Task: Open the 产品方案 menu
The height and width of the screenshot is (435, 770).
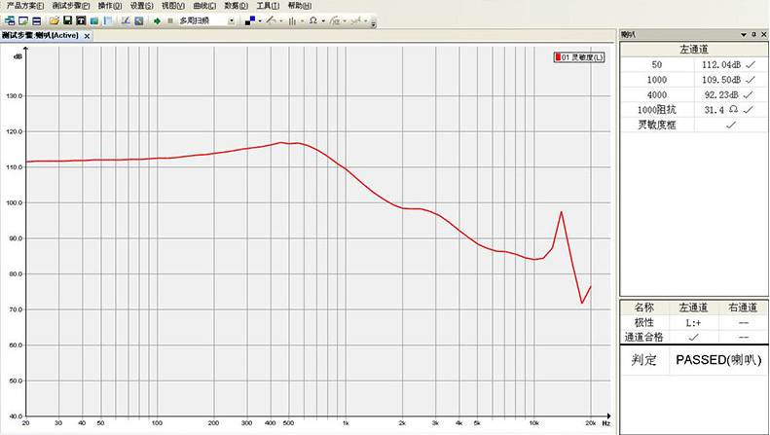Action: (24, 6)
